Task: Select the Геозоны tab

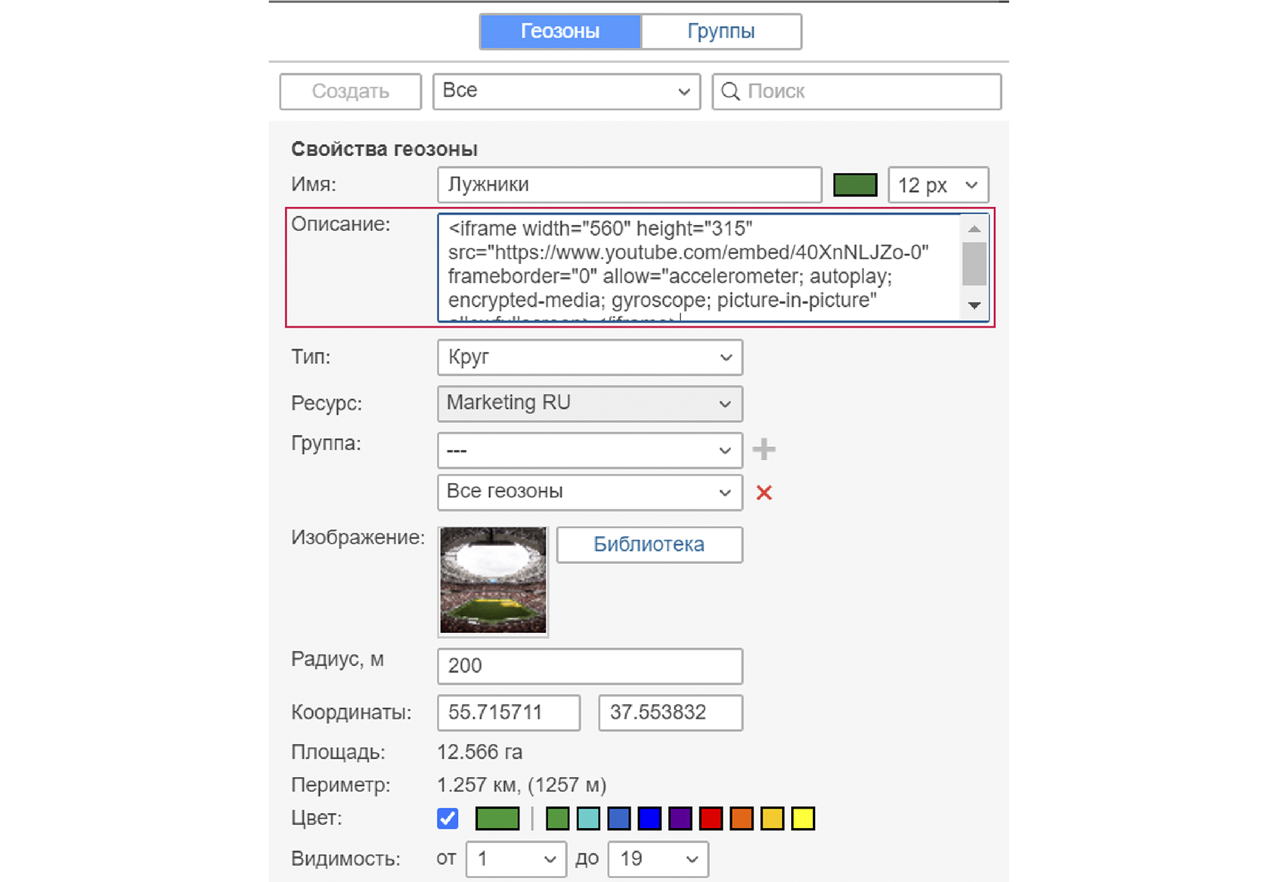Action: 561,31
